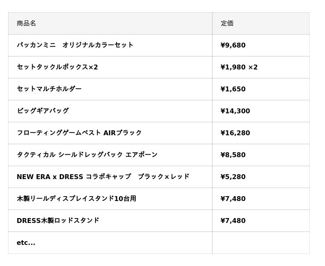Click the 定価 column header
Screen dimensions: 325x266
[227, 24]
